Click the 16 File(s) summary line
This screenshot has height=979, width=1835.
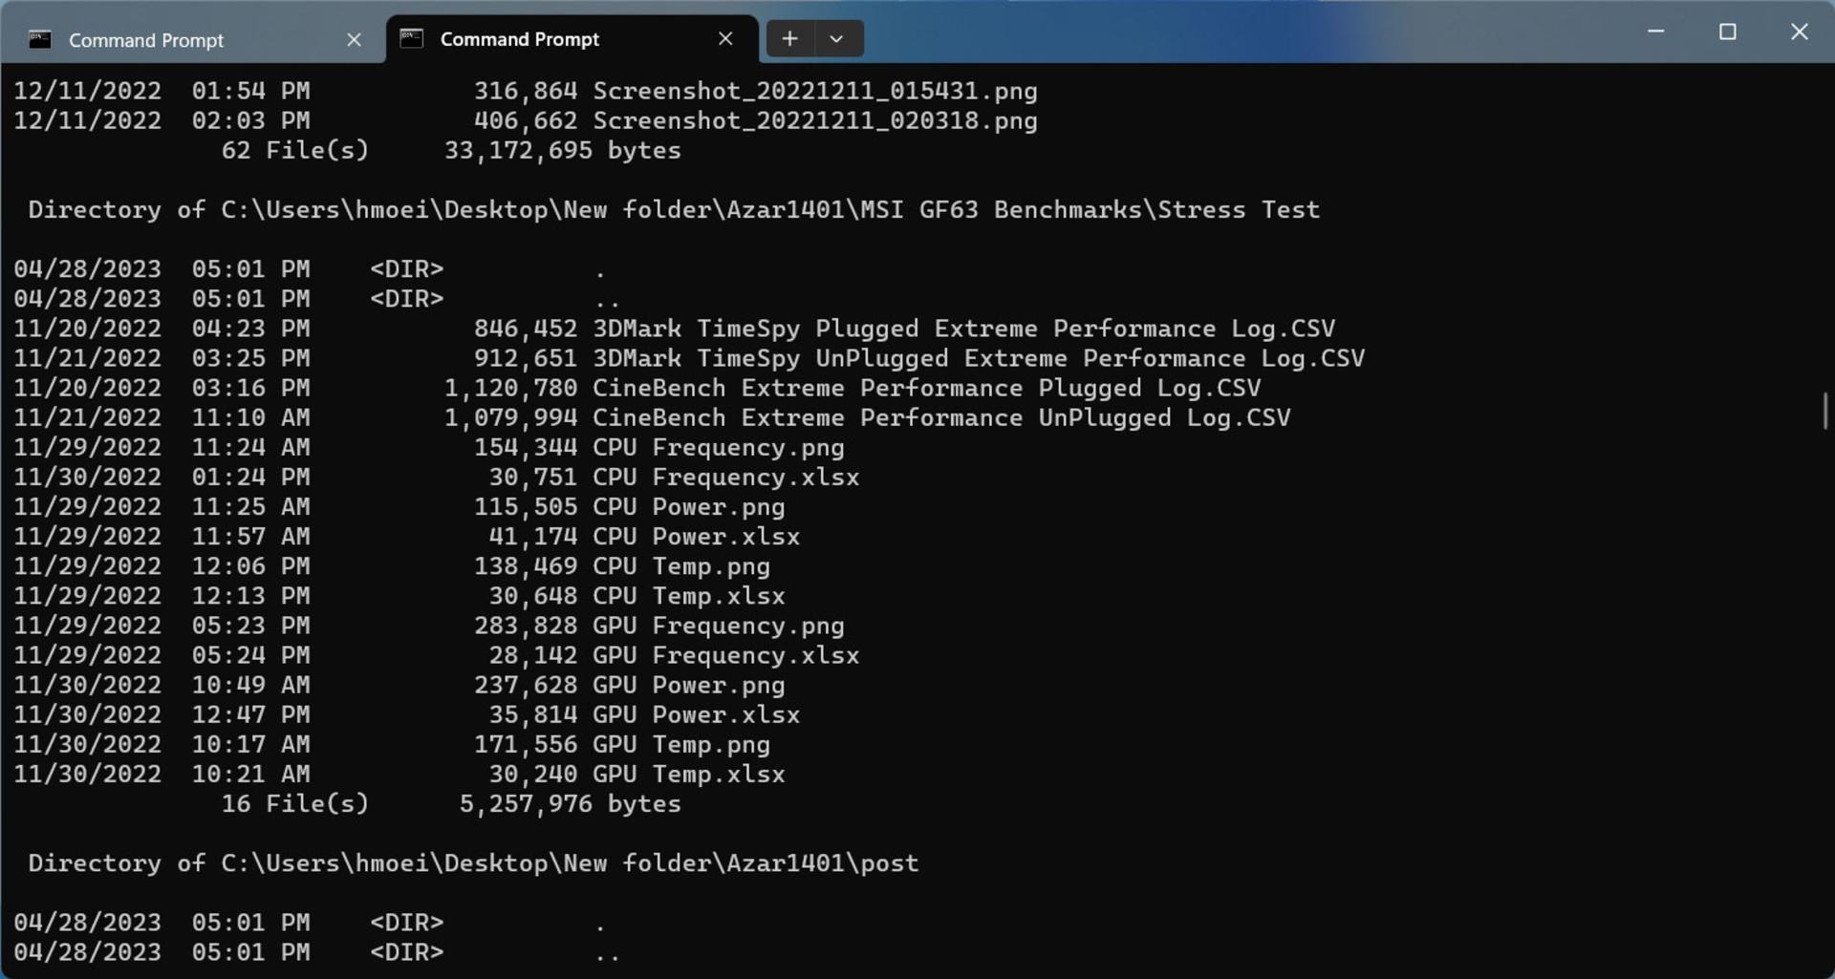(x=451, y=804)
